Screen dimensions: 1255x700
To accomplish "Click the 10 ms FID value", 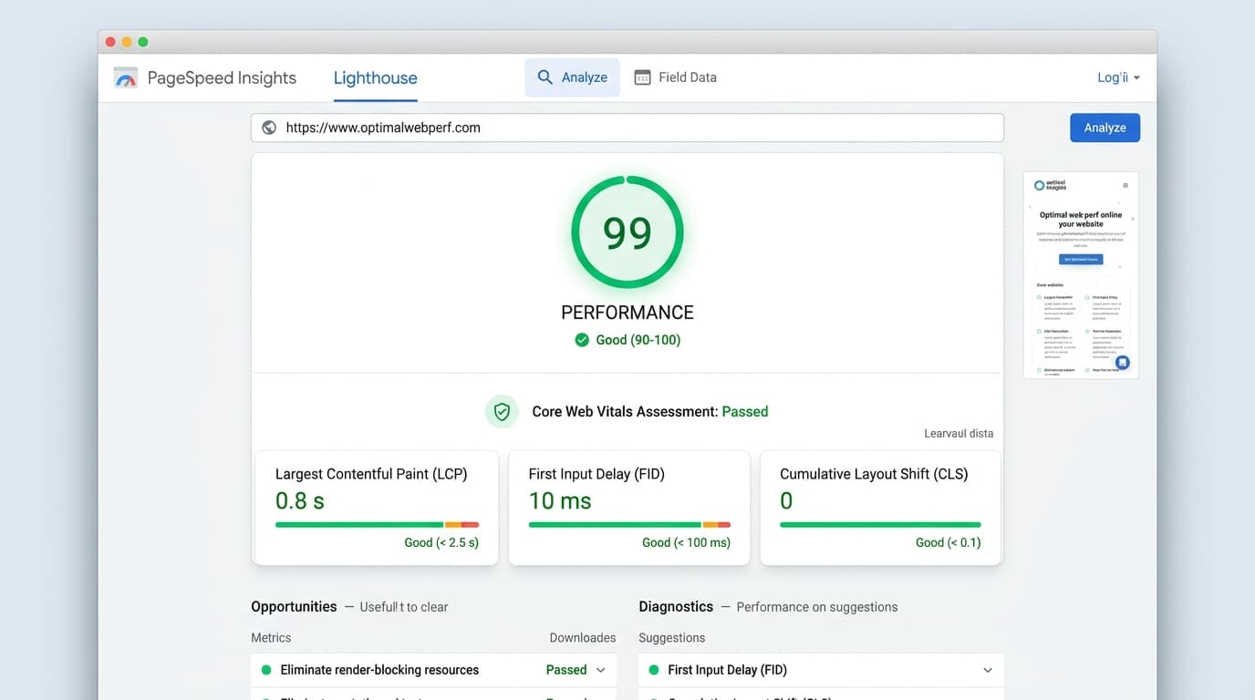I will (560, 500).
